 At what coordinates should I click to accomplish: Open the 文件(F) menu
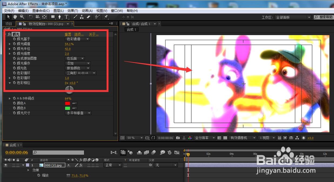9,11
